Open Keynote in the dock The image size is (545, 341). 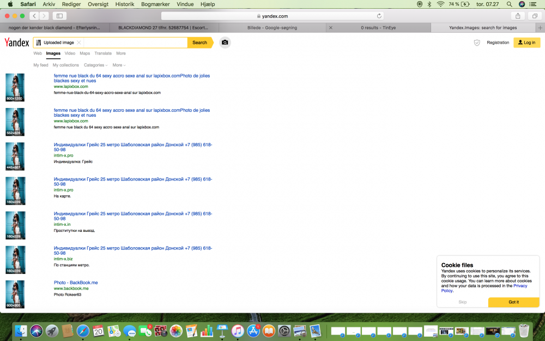[222, 331]
